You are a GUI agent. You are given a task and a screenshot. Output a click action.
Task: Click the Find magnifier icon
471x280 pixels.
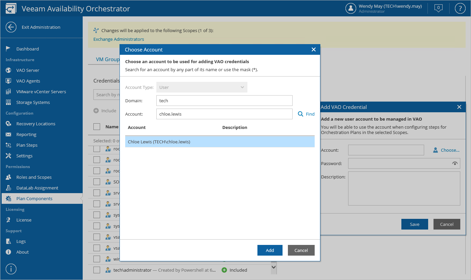coord(300,114)
